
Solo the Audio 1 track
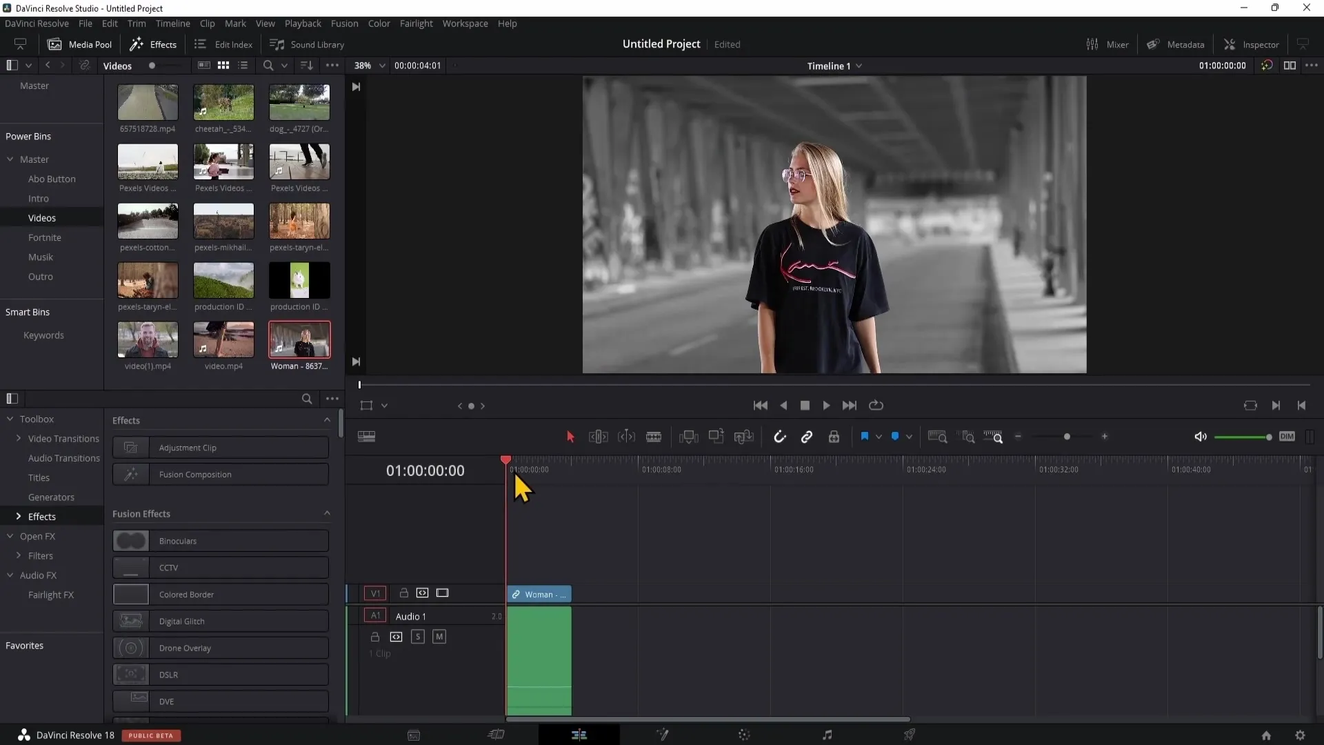coord(418,637)
